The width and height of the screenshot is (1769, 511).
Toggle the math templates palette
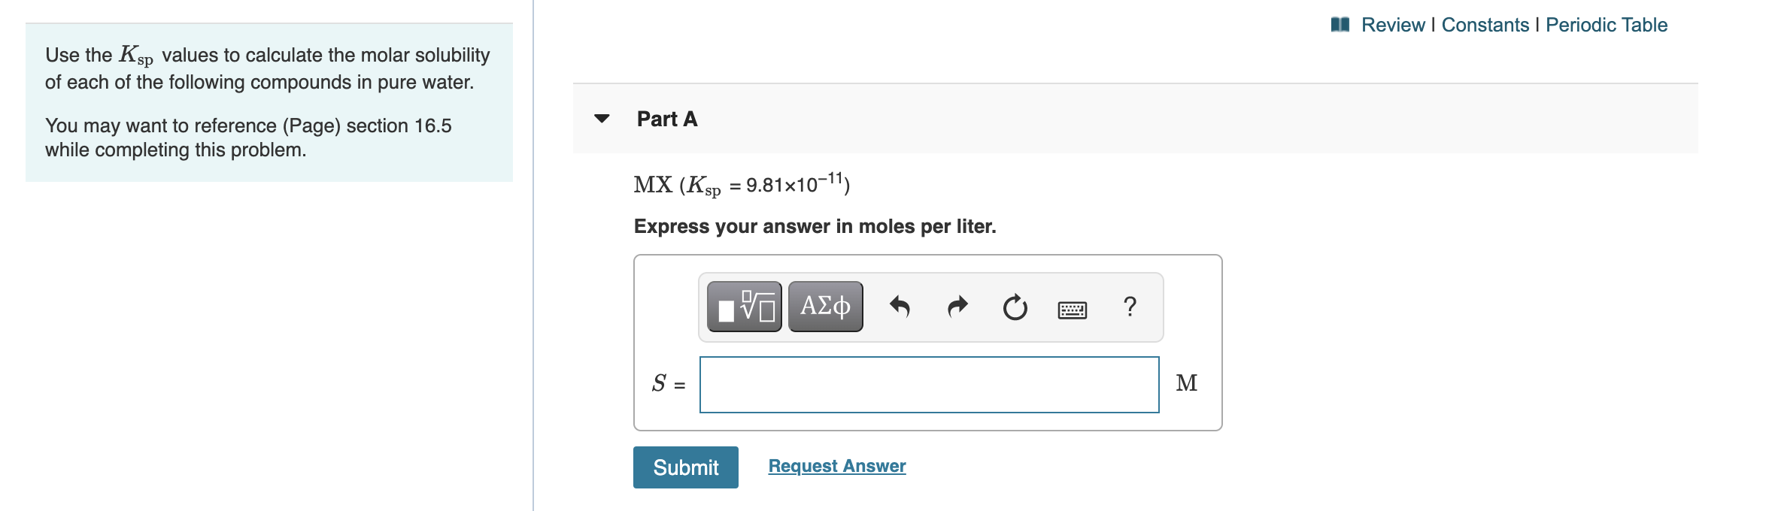coord(743,306)
